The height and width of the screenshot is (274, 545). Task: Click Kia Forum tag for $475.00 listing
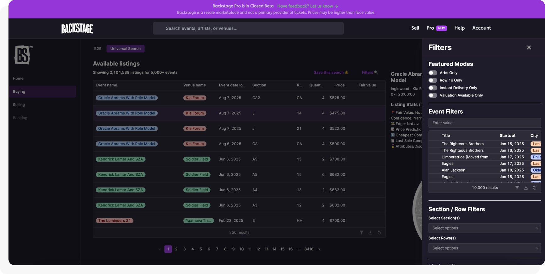(x=195, y=113)
